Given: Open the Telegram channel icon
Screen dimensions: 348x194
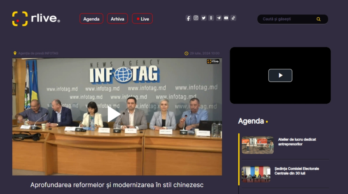Looking at the screenshot, I should pos(219,18).
